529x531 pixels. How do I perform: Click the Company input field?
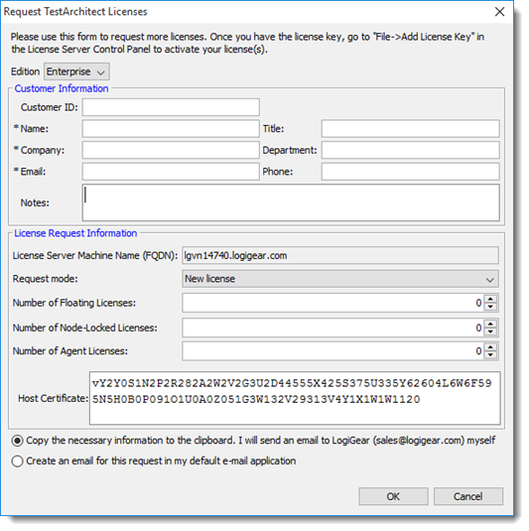click(171, 150)
